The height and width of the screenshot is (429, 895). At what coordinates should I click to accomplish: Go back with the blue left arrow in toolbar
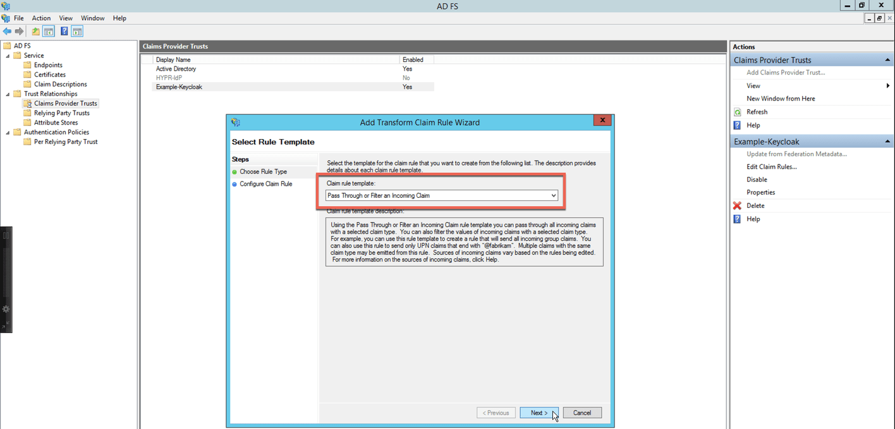coord(7,31)
